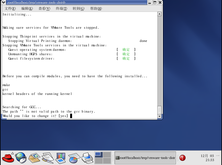Open the 文件(F) menu

[10, 9]
